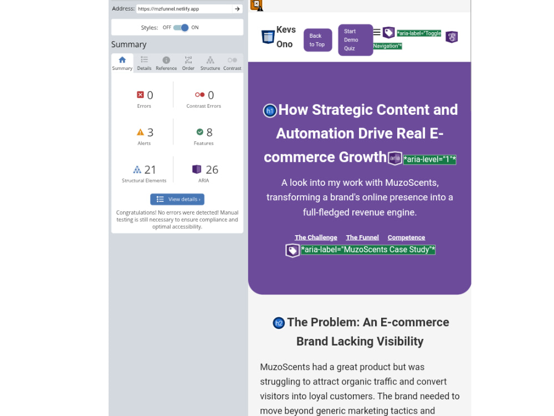Image resolution: width=554 pixels, height=416 pixels.
Task: Open the Competence link
Action: tap(406, 237)
